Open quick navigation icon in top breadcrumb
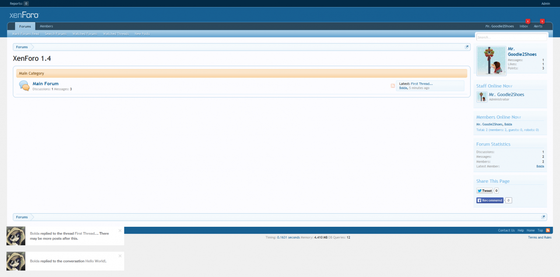Screen dimensions: 560x277 467,47
